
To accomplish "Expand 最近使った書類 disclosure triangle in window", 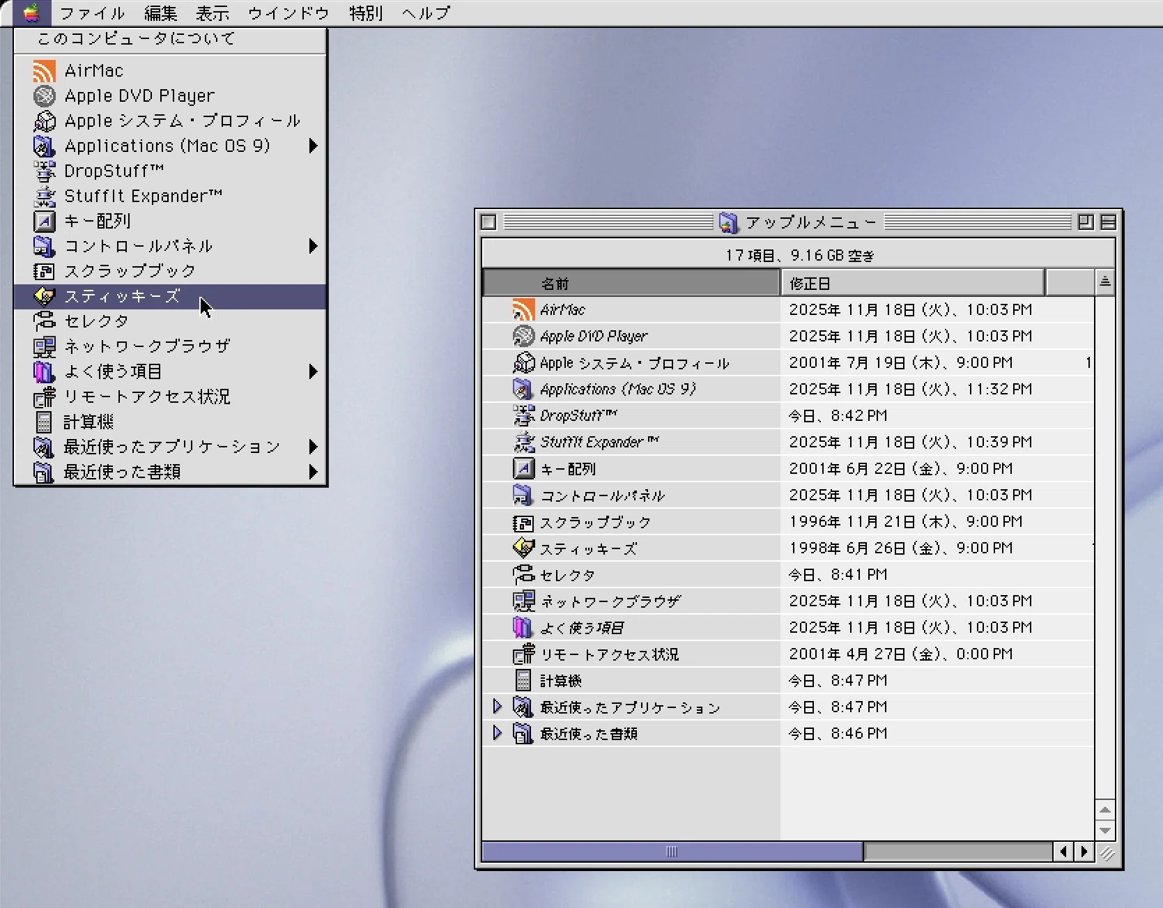I will pyautogui.click(x=497, y=733).
